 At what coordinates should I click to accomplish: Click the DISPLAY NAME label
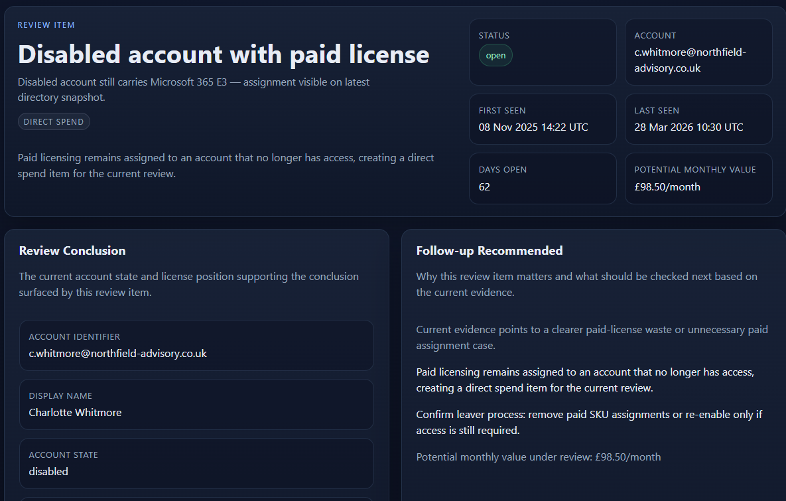[x=60, y=395]
